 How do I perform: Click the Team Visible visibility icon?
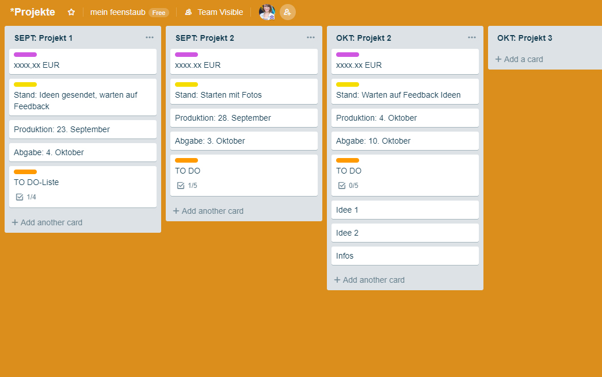188,12
